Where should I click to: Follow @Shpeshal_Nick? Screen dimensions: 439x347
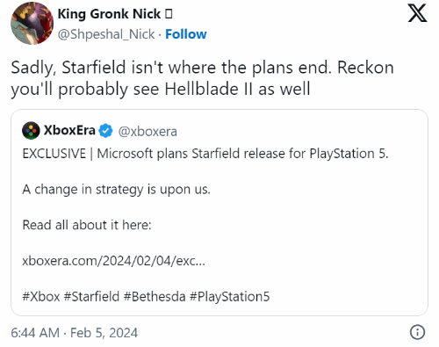(186, 34)
